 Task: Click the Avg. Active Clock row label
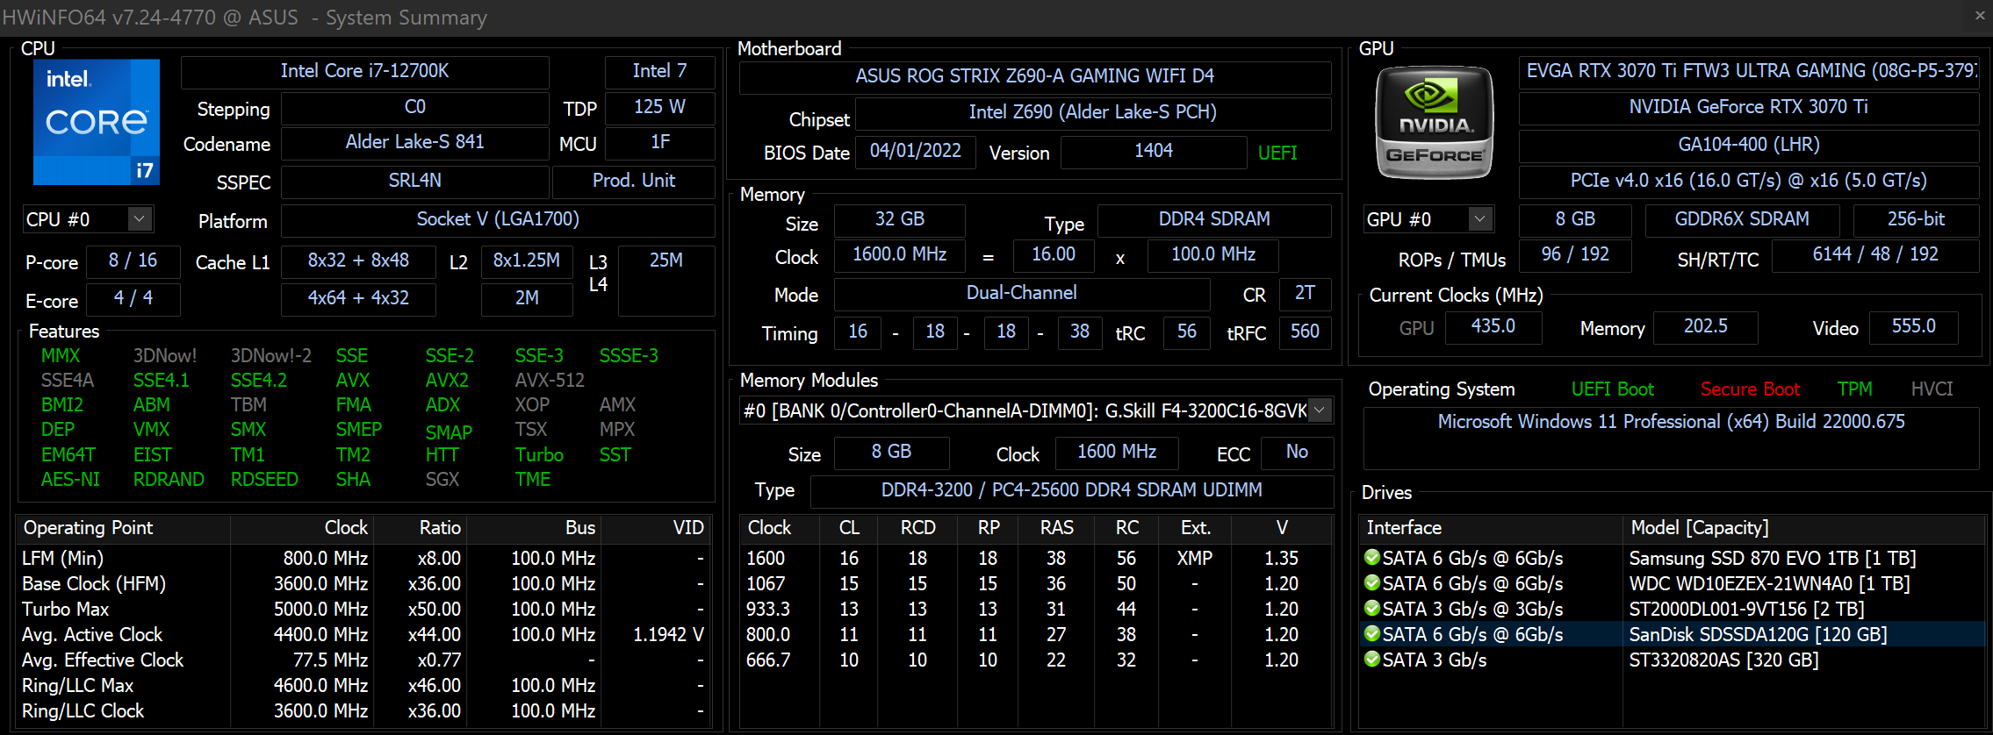click(92, 634)
